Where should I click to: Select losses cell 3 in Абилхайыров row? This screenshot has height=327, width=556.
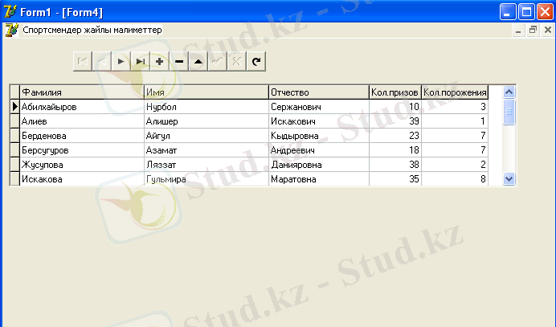point(455,107)
